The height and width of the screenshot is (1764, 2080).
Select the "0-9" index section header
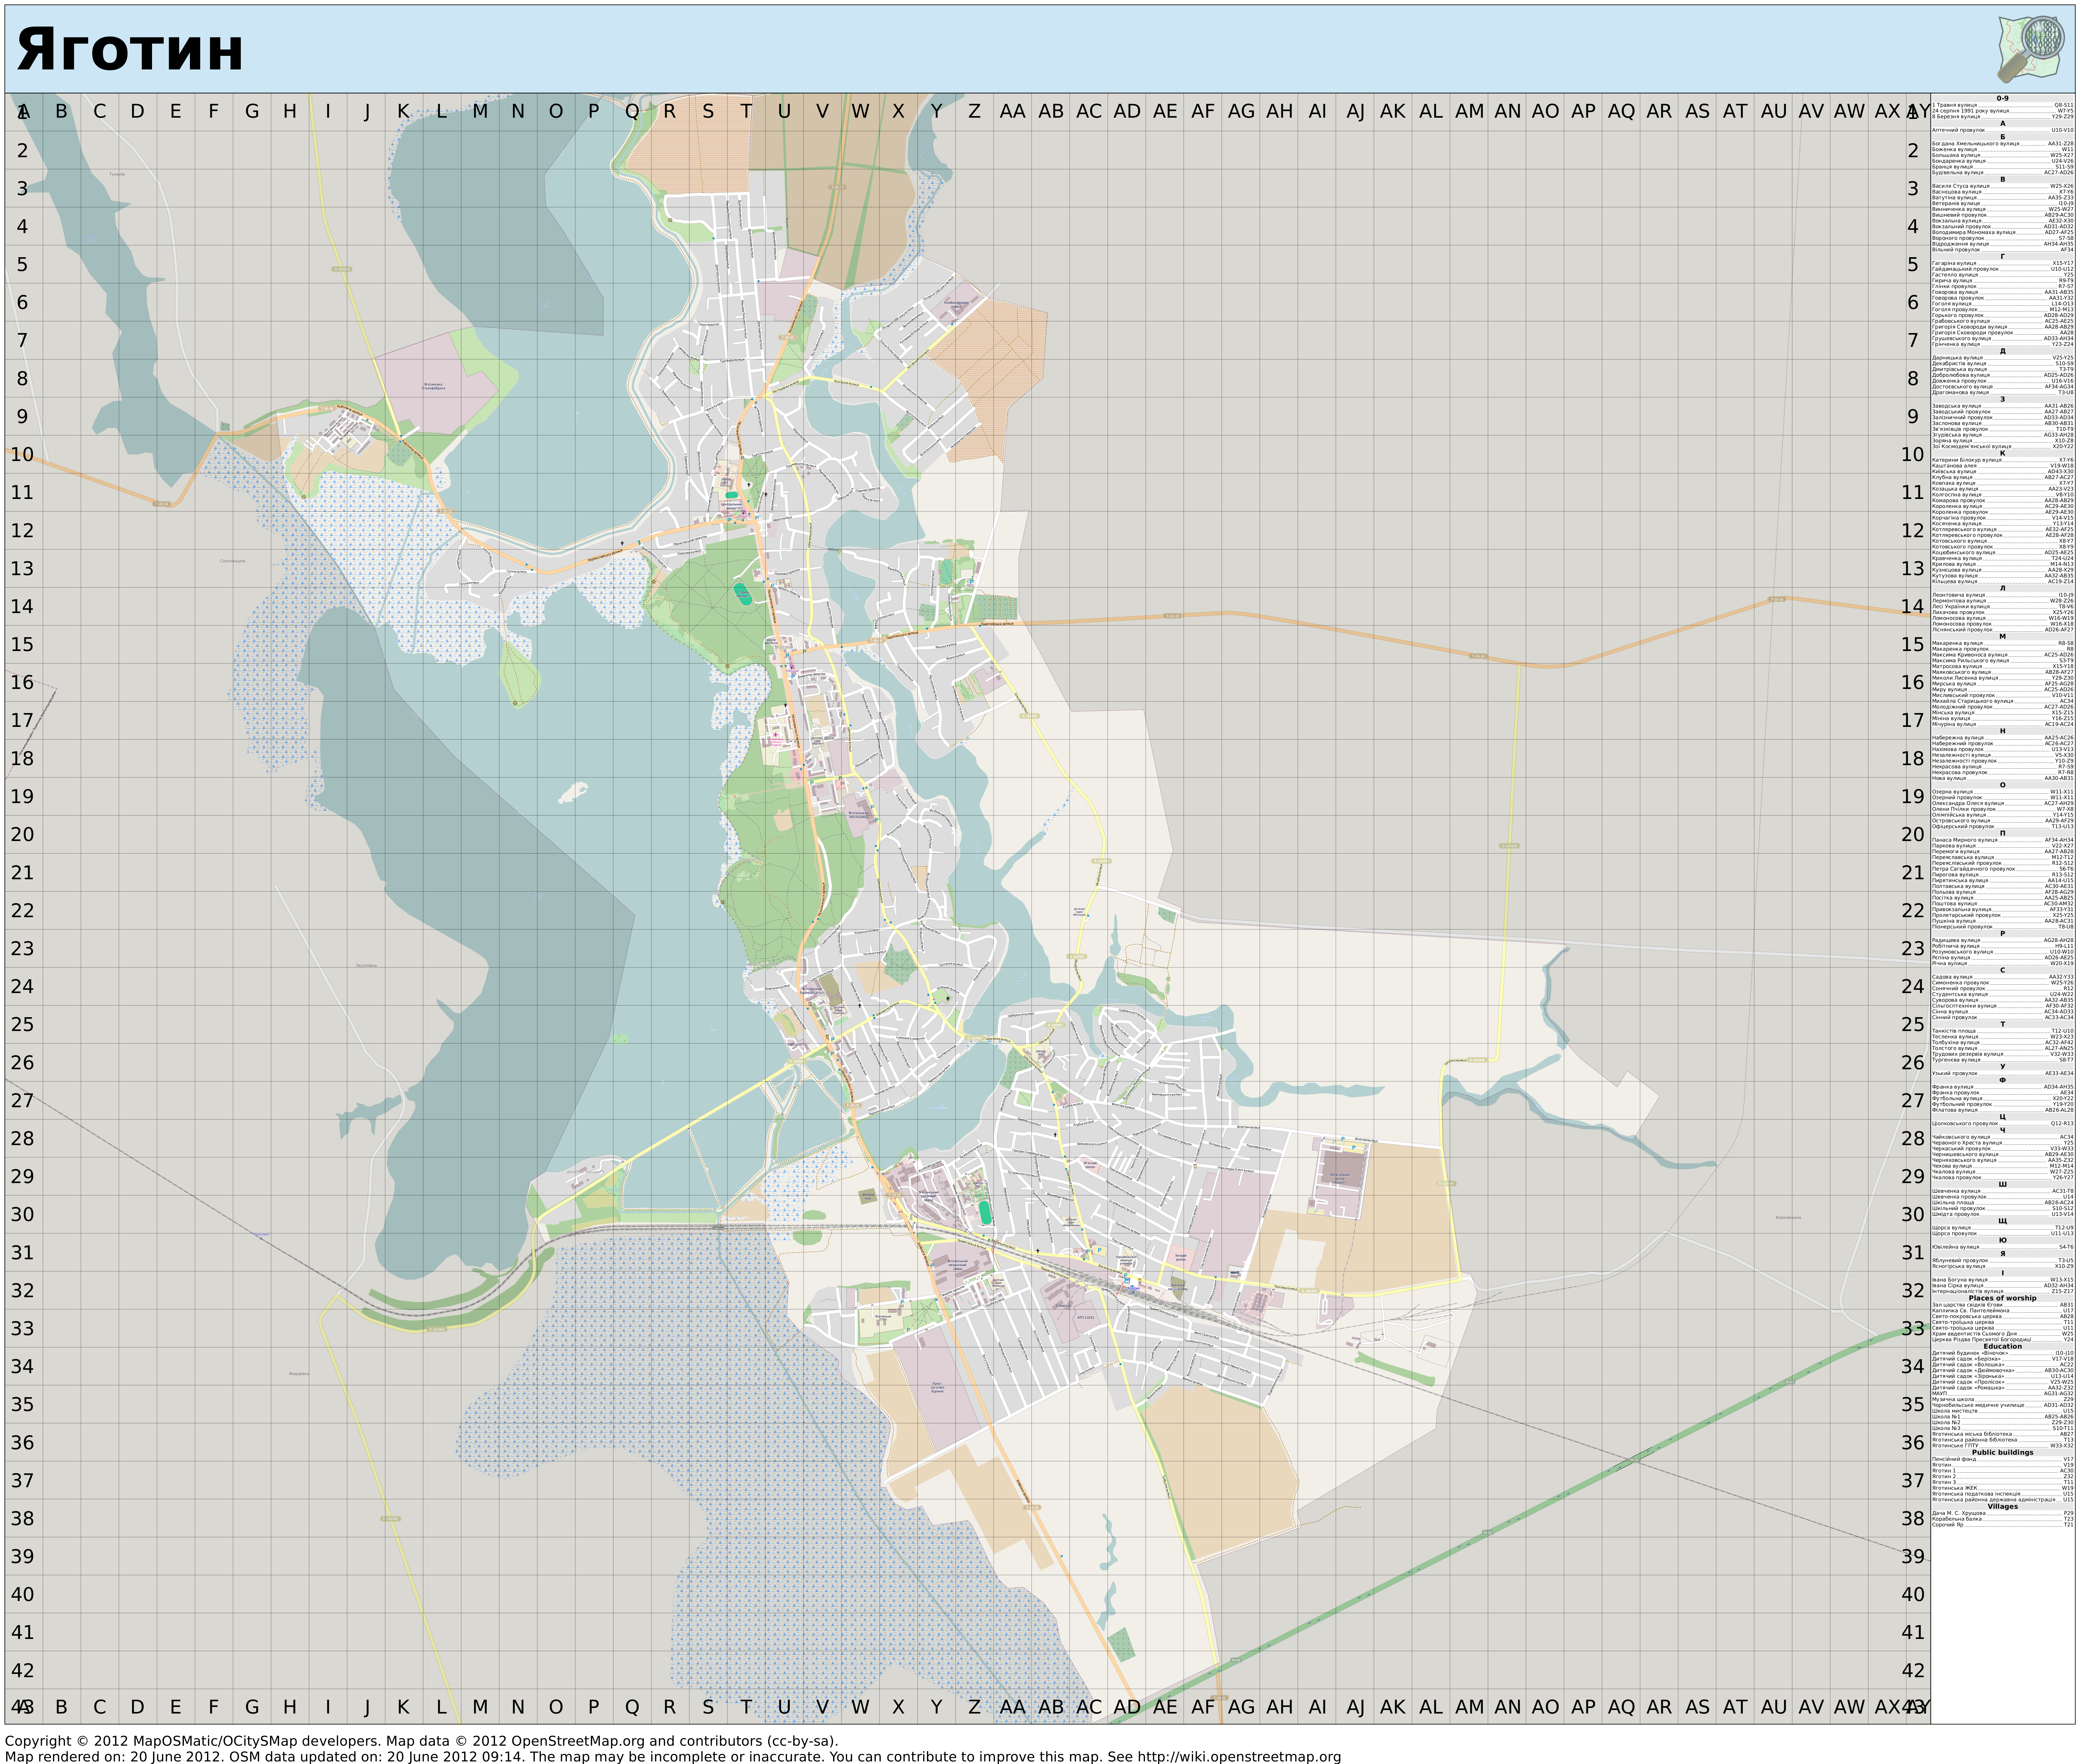(x=2003, y=98)
